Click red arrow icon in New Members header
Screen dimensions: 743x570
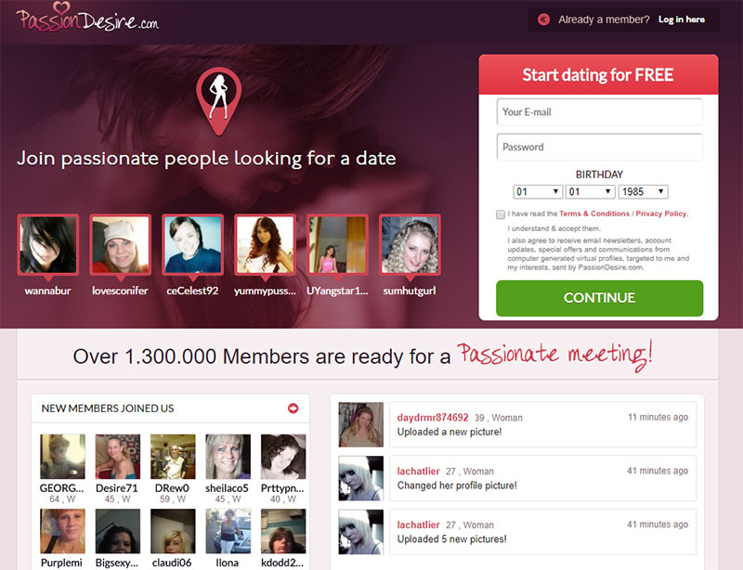293,408
